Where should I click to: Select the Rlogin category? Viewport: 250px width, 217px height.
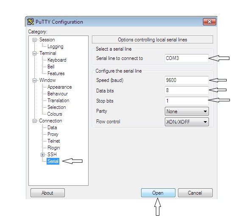coord(53,148)
